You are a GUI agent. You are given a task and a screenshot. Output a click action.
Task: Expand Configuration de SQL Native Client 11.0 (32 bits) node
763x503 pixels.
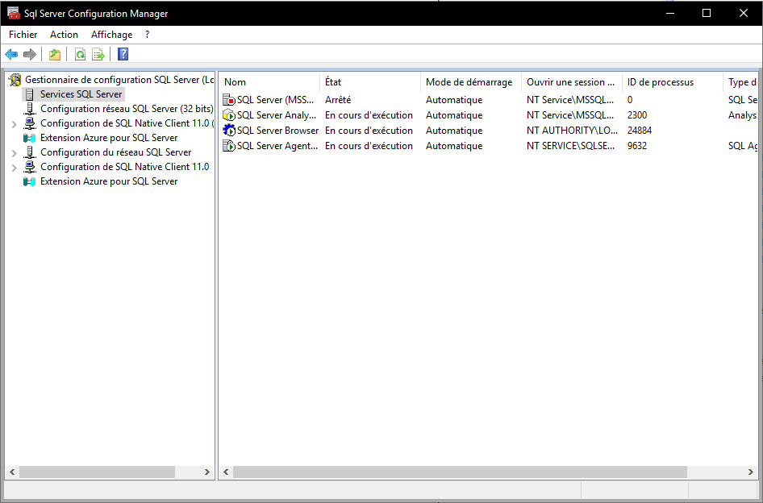(14, 124)
